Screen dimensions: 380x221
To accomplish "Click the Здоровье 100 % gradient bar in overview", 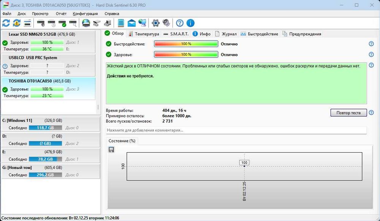I will click(186, 54).
